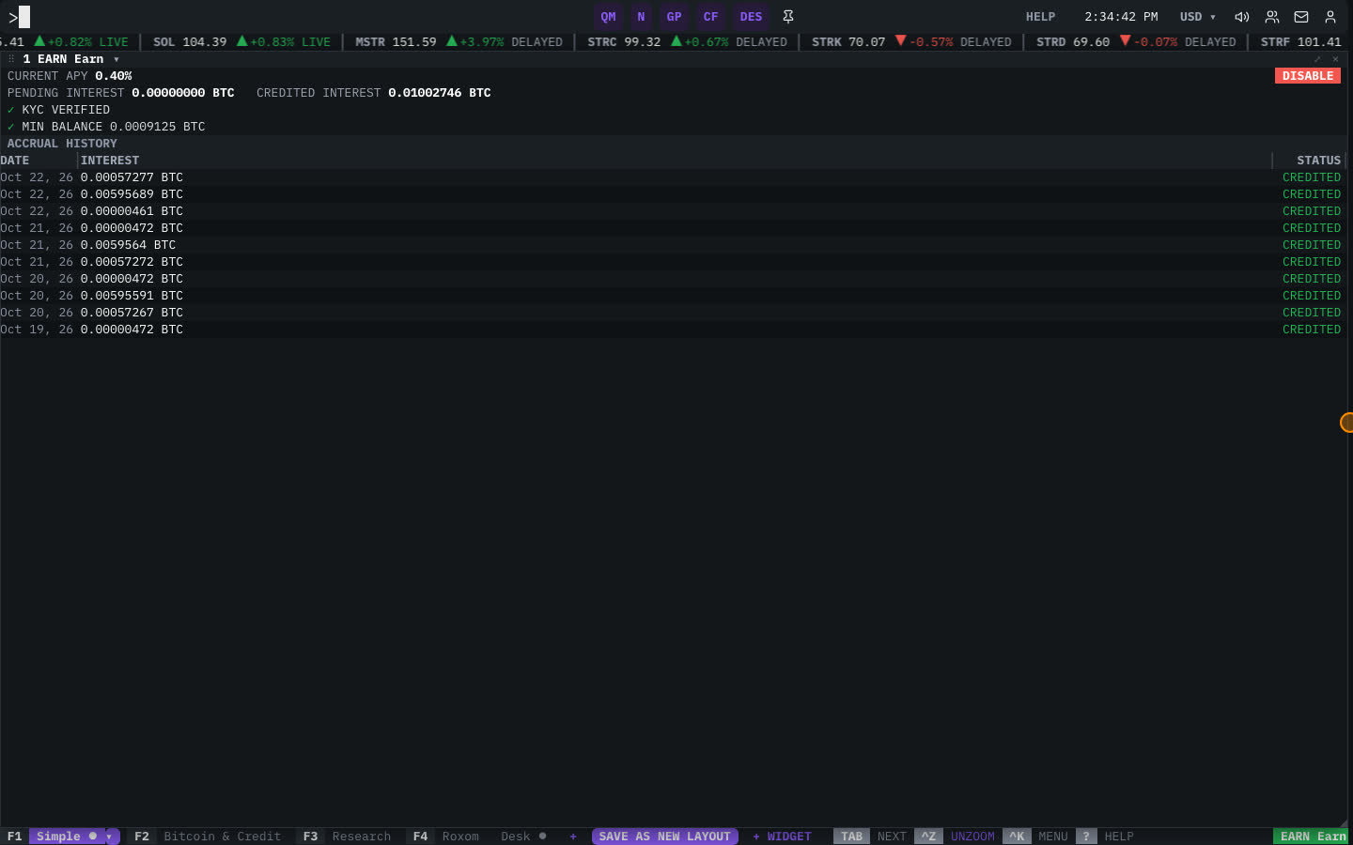Click the EARN Earn status indicator
Image resolution: width=1353 pixels, height=845 pixels.
point(1313,837)
